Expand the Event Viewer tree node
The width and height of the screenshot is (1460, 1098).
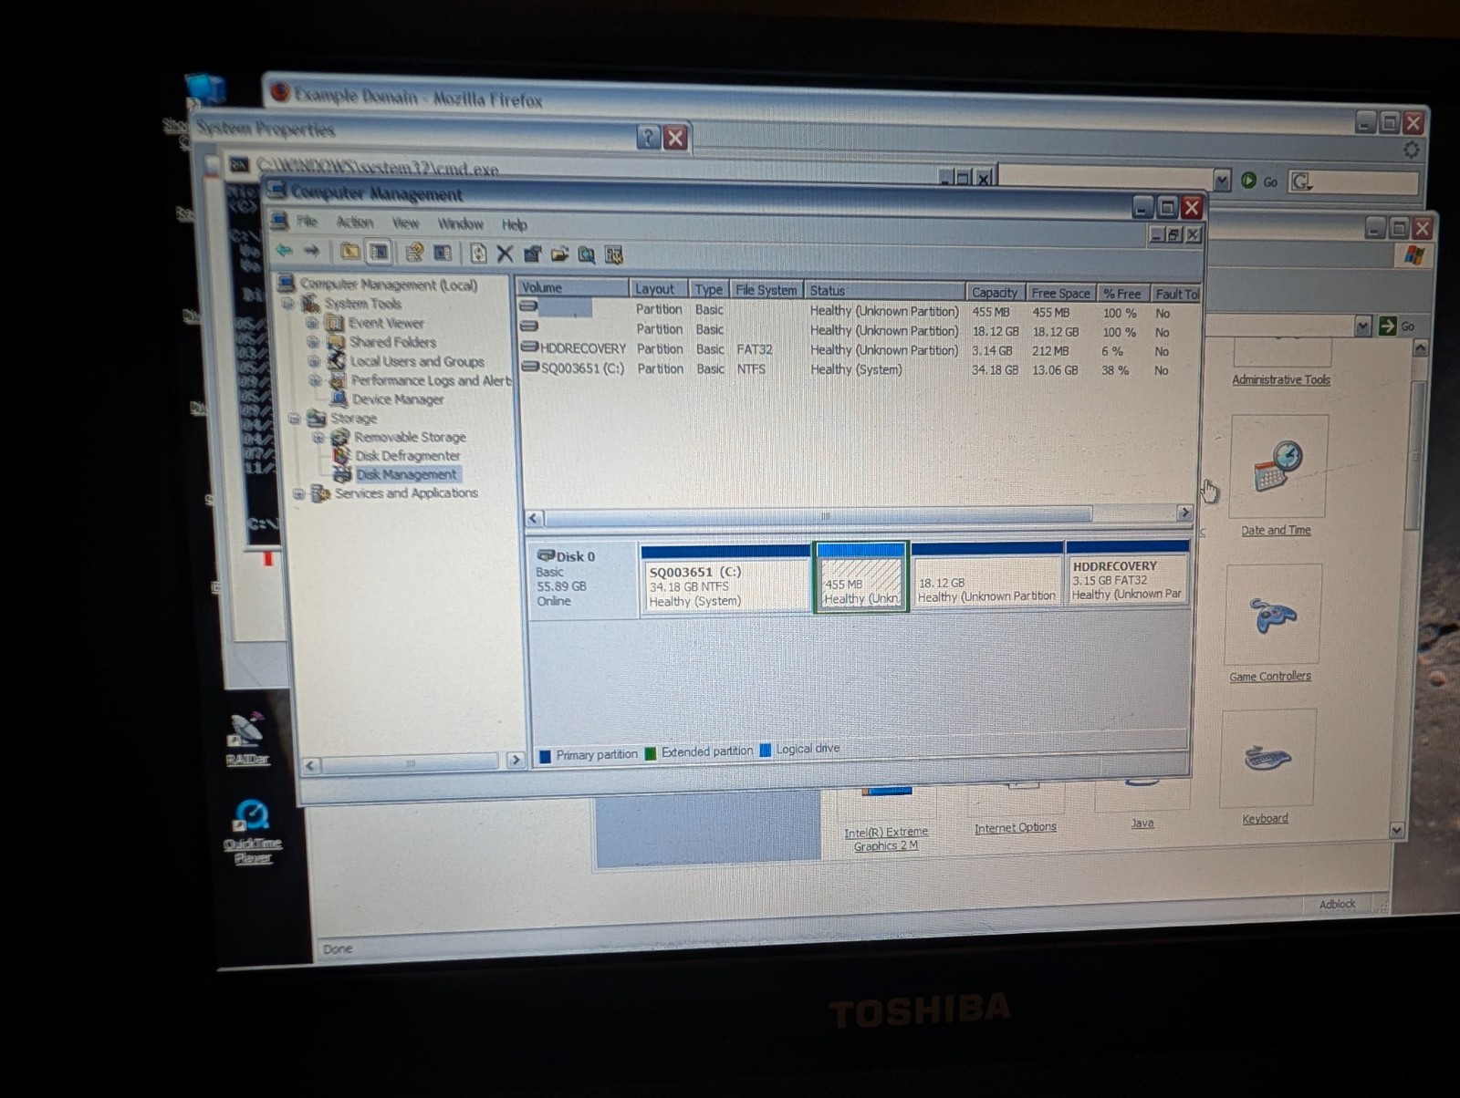(x=313, y=323)
